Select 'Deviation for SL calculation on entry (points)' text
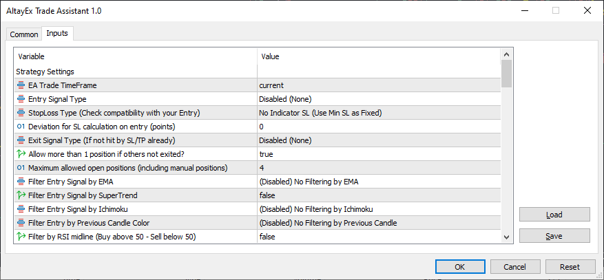 coord(102,127)
